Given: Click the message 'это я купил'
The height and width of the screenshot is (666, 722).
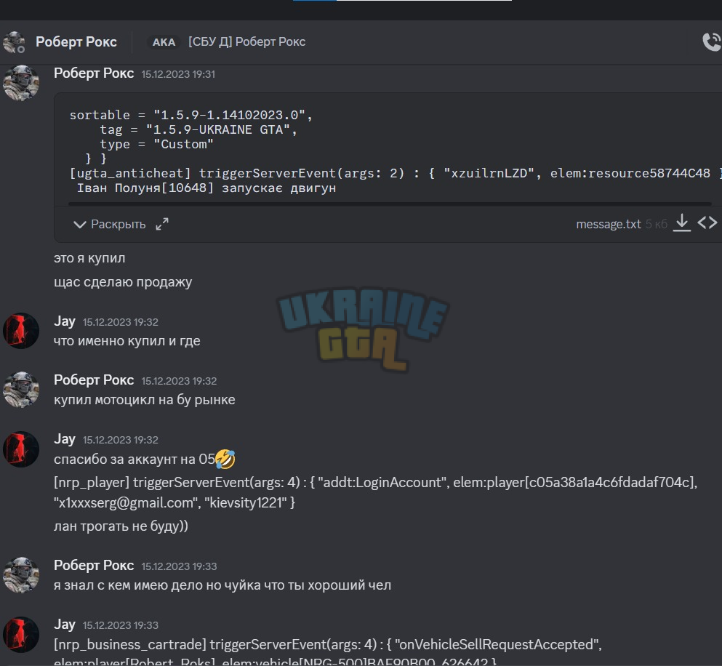Looking at the screenshot, I should (x=89, y=258).
